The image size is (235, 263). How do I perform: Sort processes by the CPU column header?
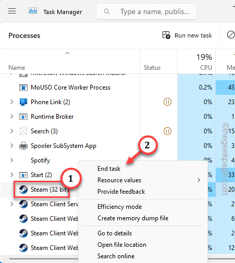pos(196,61)
